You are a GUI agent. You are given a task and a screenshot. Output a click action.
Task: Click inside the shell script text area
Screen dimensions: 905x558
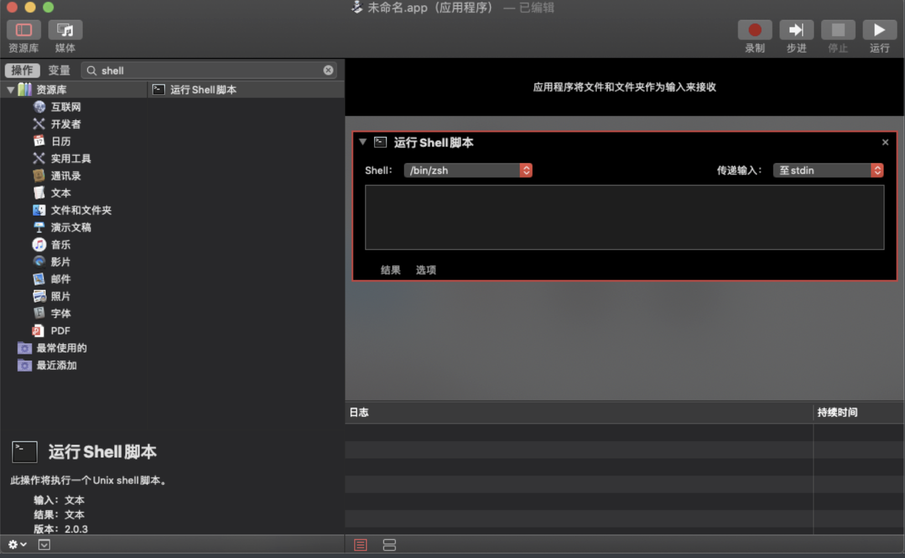(625, 218)
